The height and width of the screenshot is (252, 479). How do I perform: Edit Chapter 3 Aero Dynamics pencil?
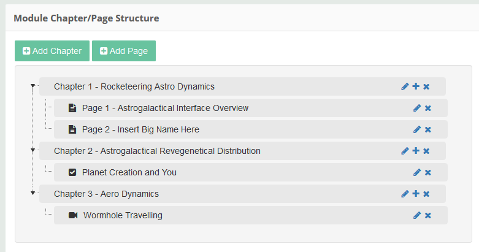tap(405, 194)
